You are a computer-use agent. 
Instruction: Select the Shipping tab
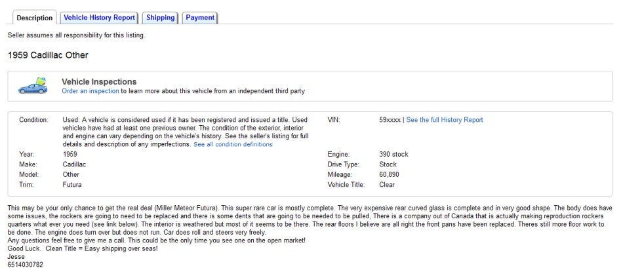pyautogui.click(x=160, y=18)
